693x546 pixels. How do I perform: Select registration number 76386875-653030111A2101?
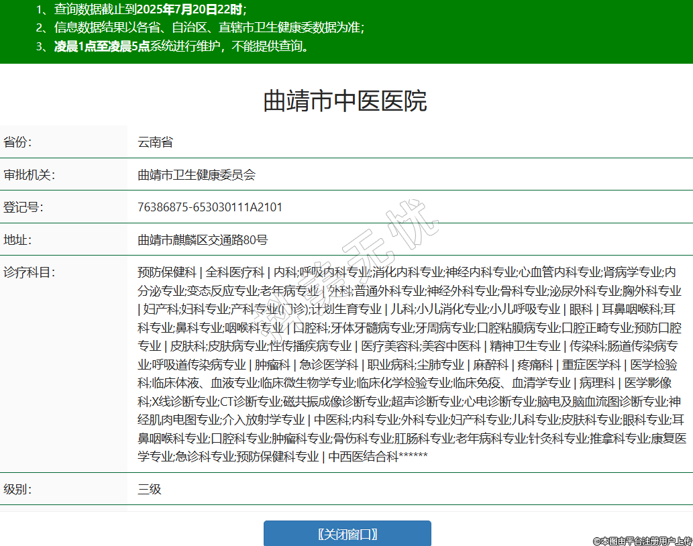[210, 207]
